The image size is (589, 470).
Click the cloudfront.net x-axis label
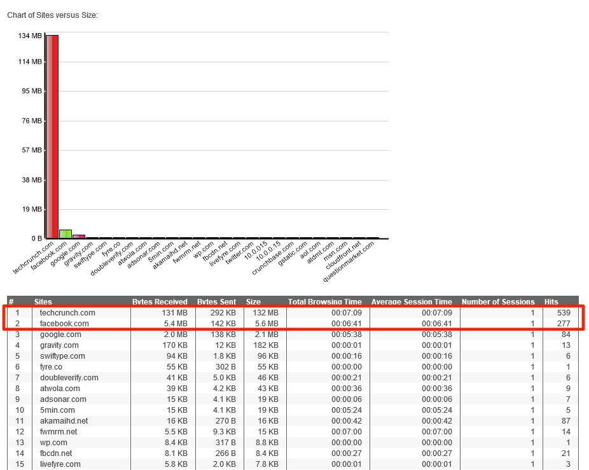pos(343,255)
